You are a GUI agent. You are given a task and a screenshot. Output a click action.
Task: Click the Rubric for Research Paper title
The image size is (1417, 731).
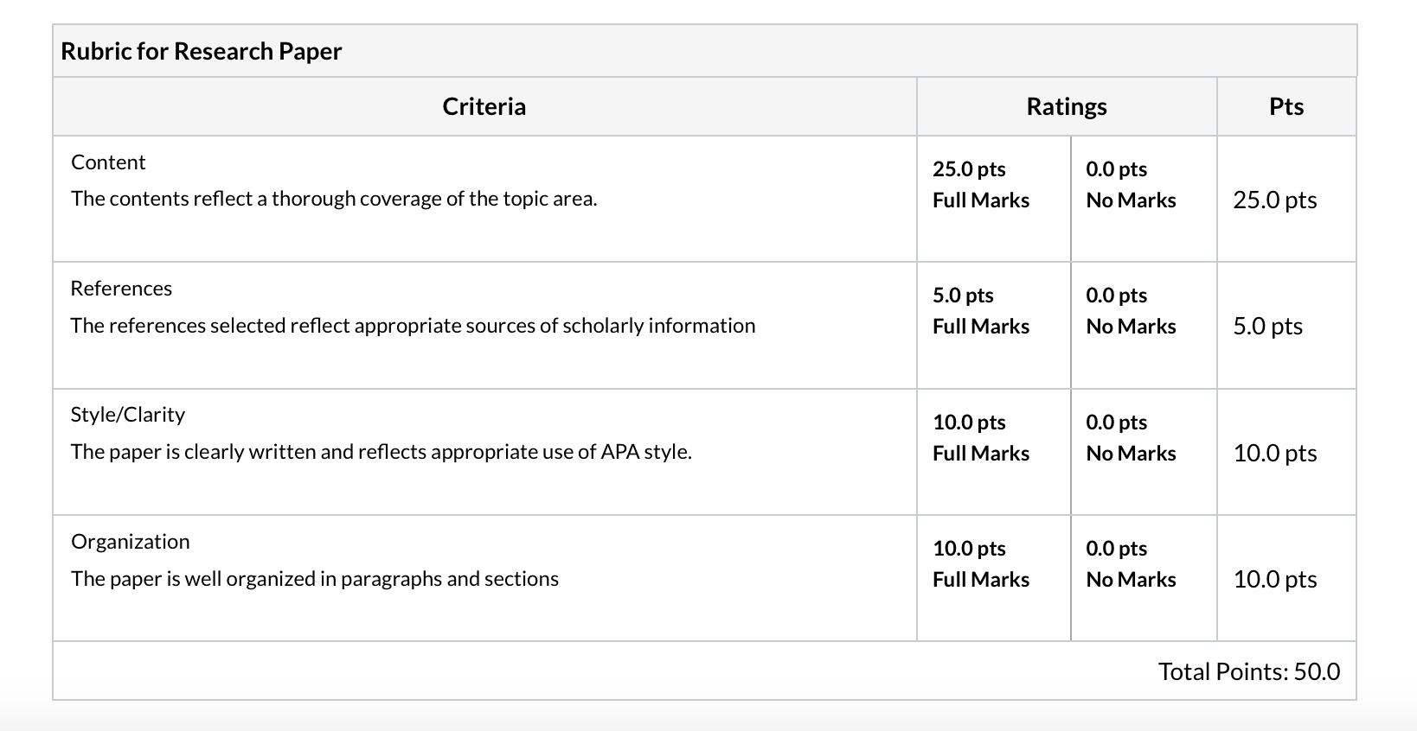click(x=201, y=51)
